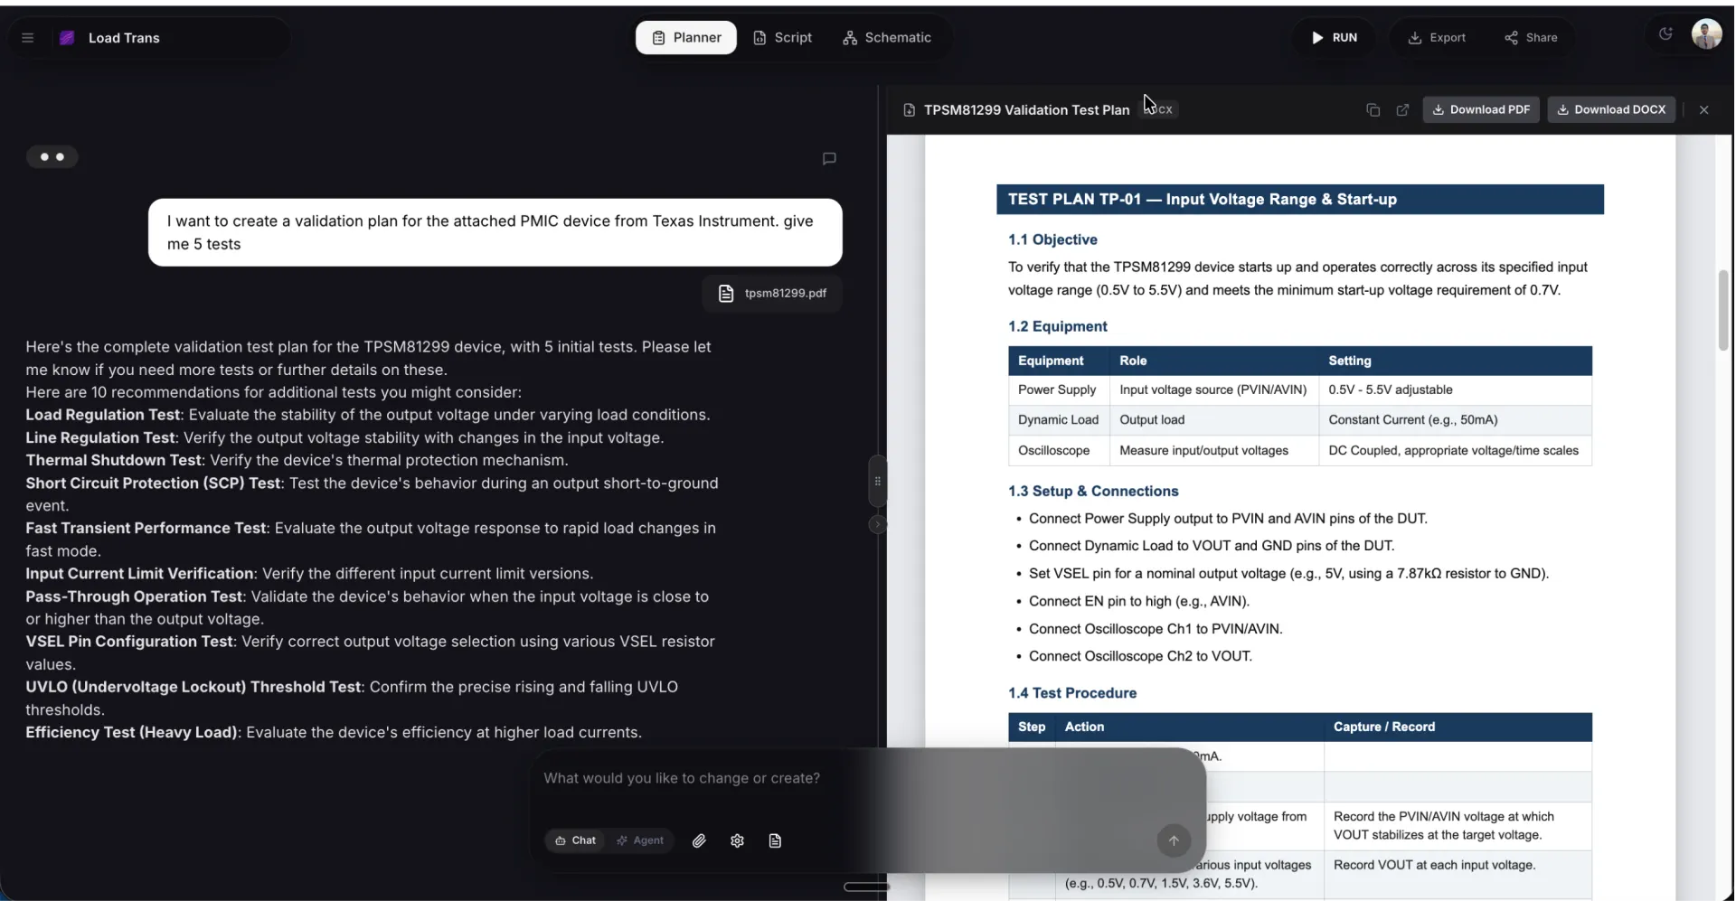The width and height of the screenshot is (1736, 901).
Task: Click the file icon beside Validation Test Plan title
Action: (x=909, y=110)
